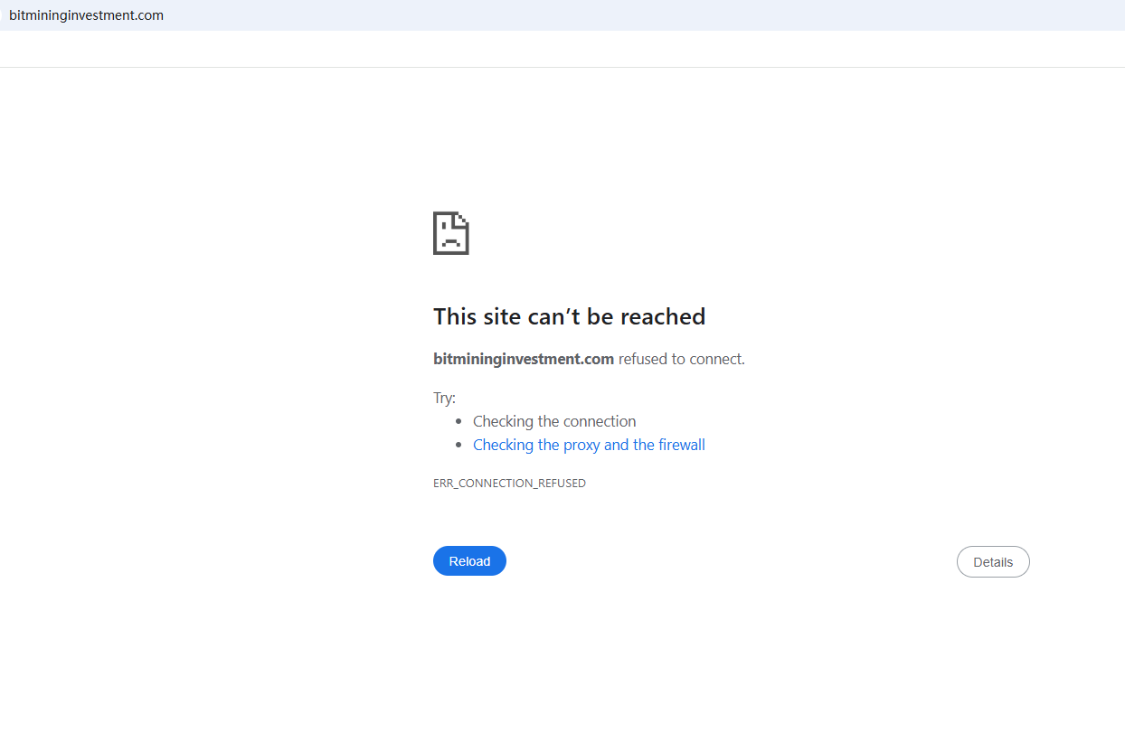The image size is (1125, 733).
Task: Select the bold bitmininginvestment.com domain in the message
Action: 524,359
